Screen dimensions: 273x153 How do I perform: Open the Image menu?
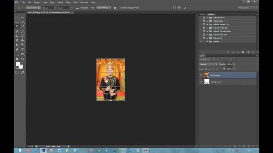tap(37, 3)
